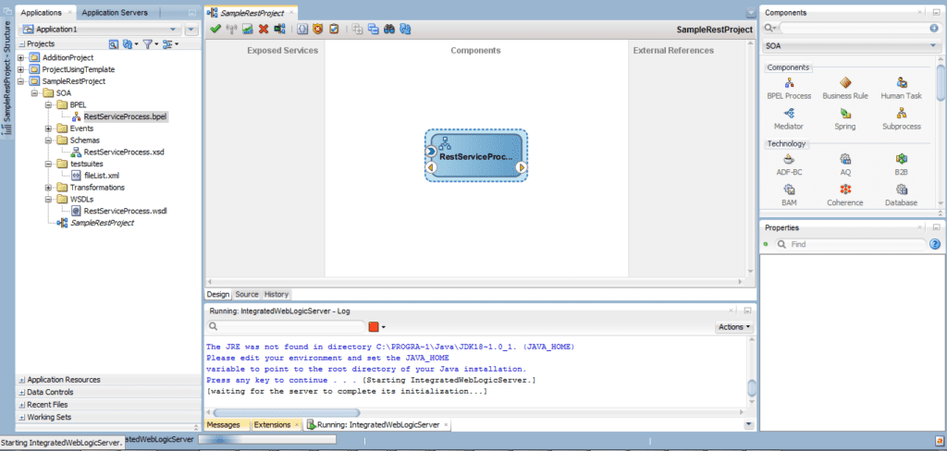Select the Business Rule component
Screen dimensions: 947x451
pyautogui.click(x=845, y=88)
